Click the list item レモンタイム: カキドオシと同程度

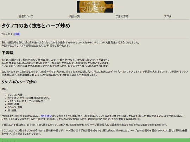(25, 101)
